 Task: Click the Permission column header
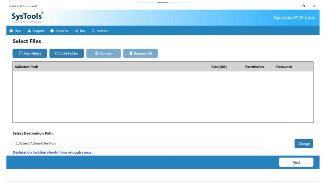pos(254,67)
